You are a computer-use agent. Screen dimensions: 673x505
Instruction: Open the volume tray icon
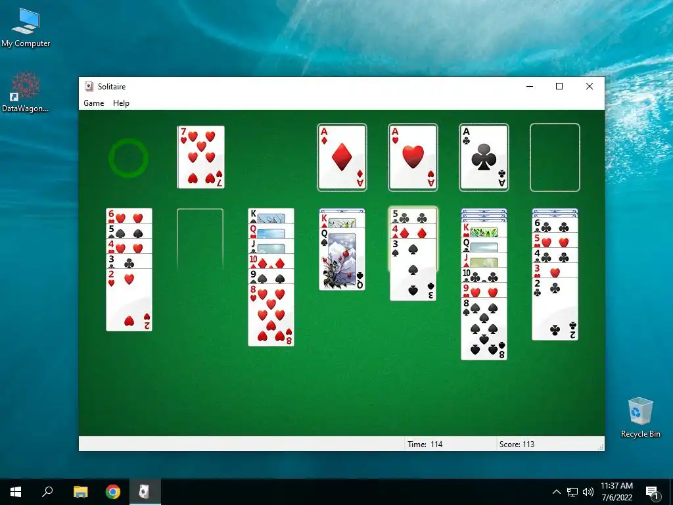pyautogui.click(x=588, y=492)
